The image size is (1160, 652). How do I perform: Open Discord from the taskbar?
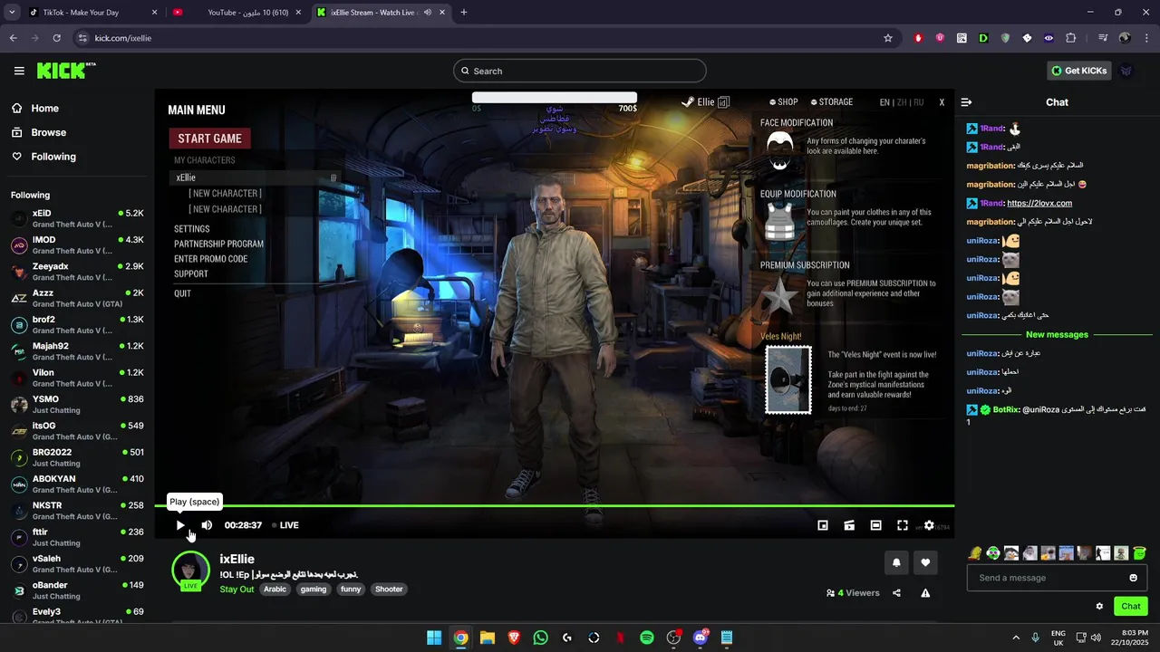(x=700, y=638)
